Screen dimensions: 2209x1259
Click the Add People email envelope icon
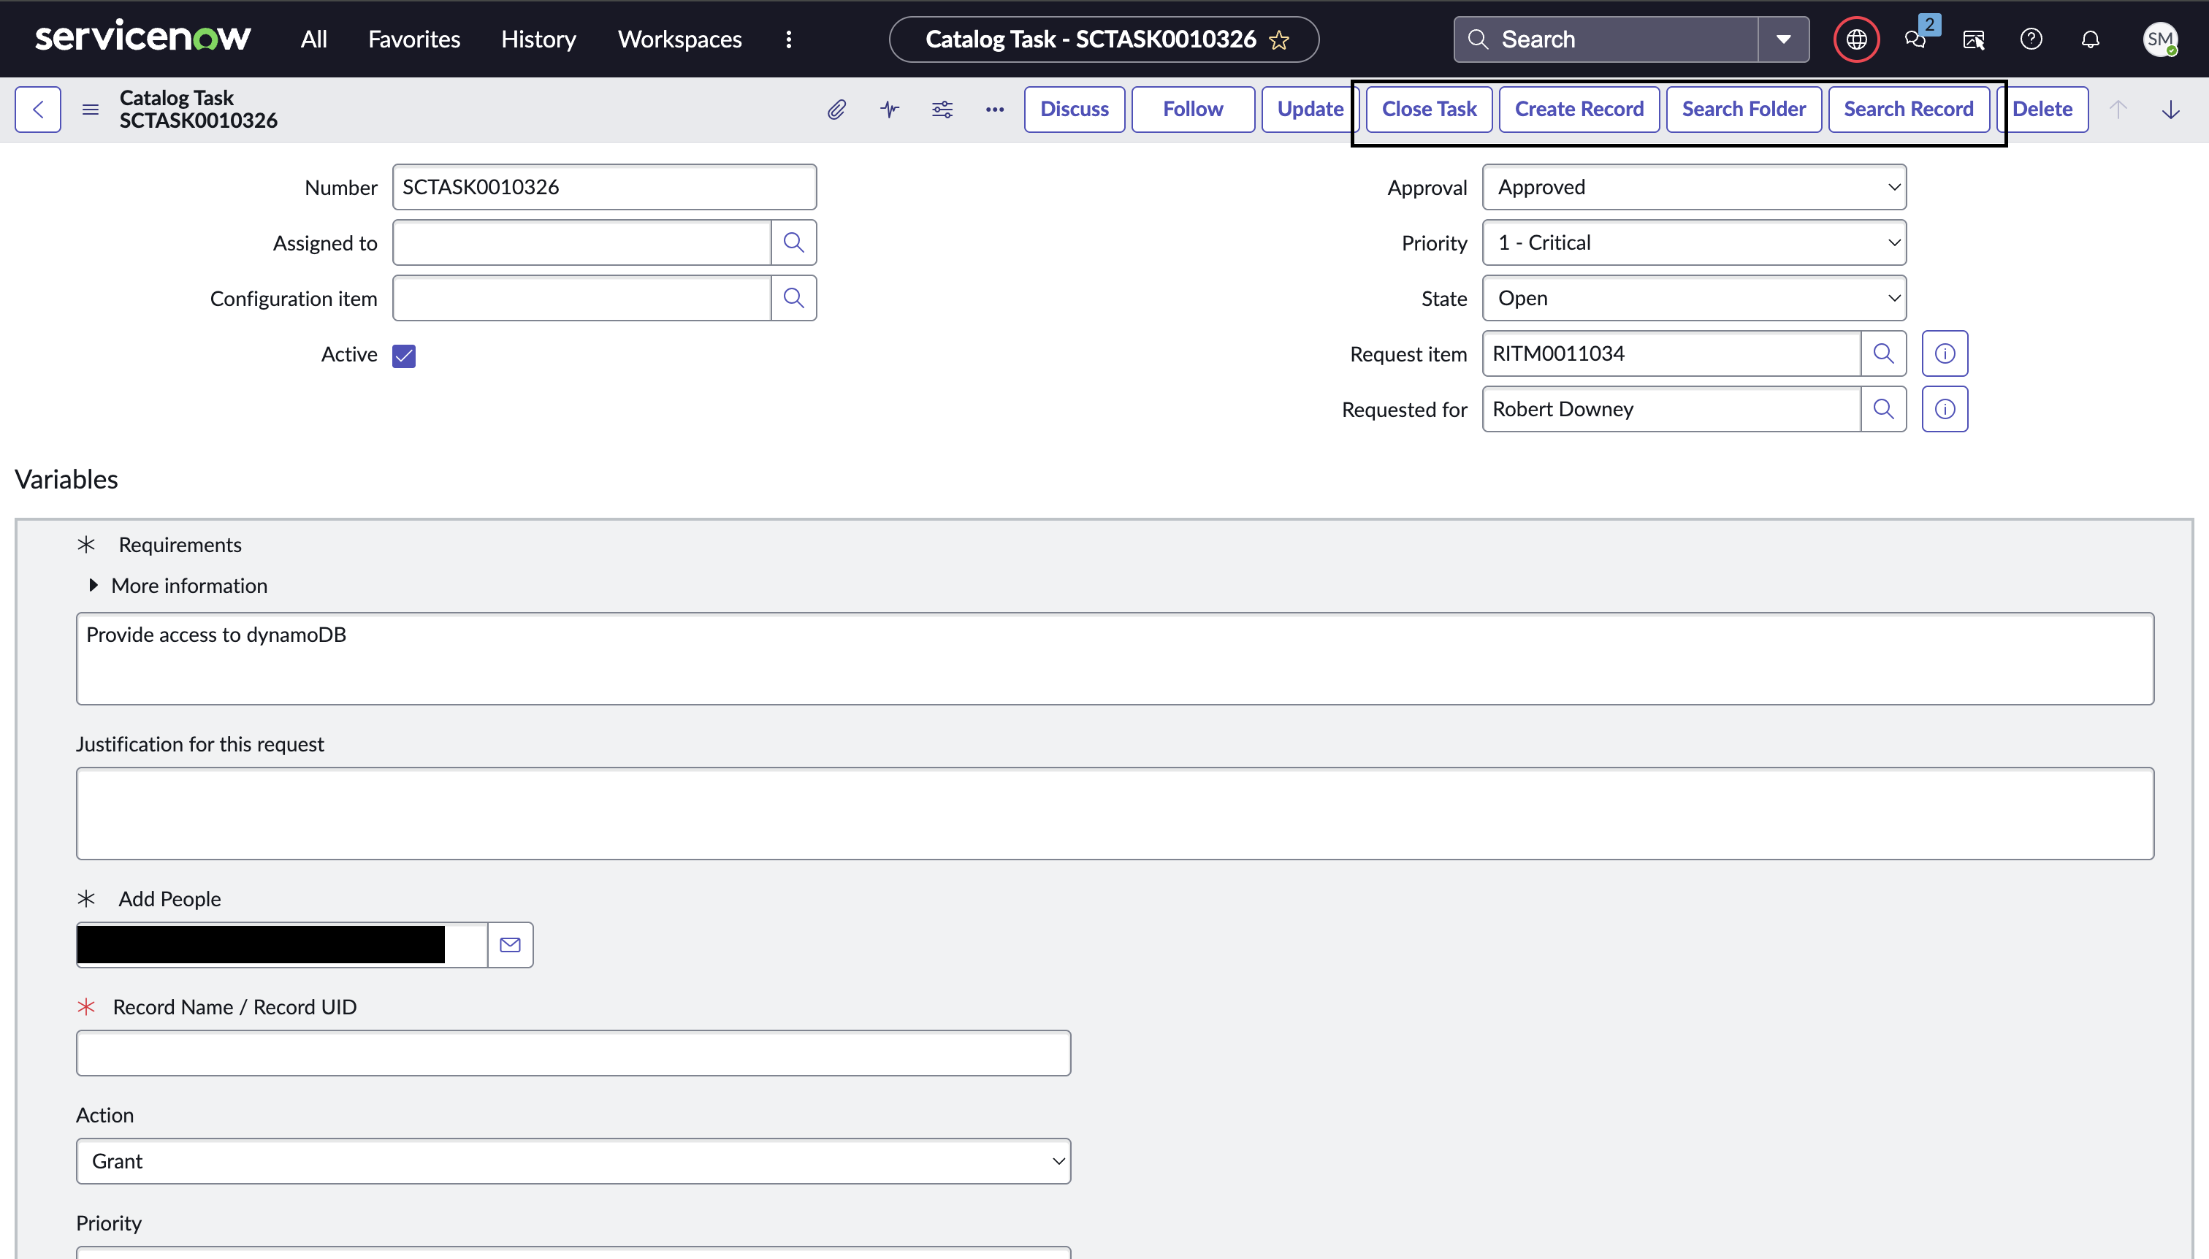tap(511, 944)
